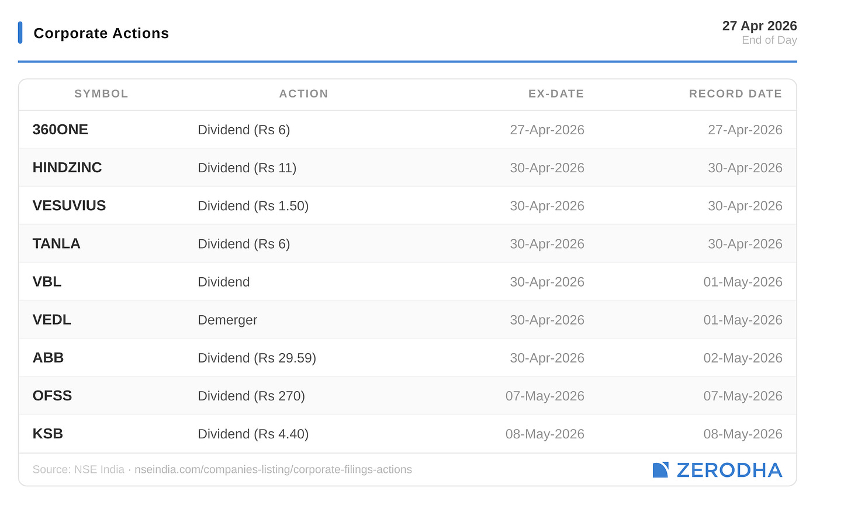Click KSB ex-date 08-May-2026
This screenshot has width=851, height=509.
545,434
